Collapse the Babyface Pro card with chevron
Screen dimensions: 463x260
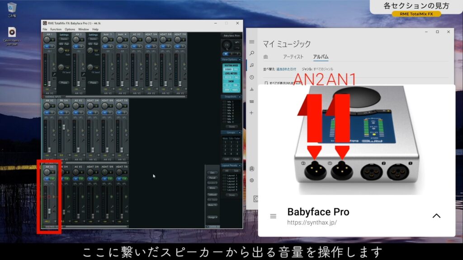tap(436, 216)
